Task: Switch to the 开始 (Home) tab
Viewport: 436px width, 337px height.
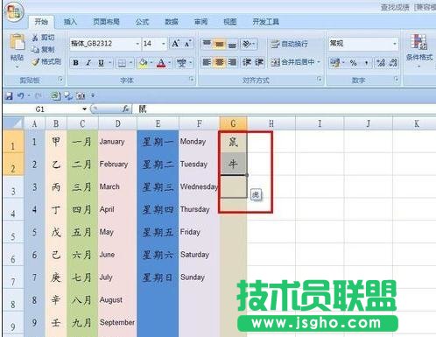Action: pos(41,22)
